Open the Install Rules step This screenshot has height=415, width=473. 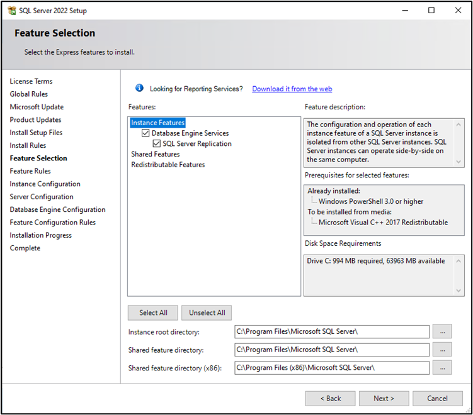click(28, 145)
